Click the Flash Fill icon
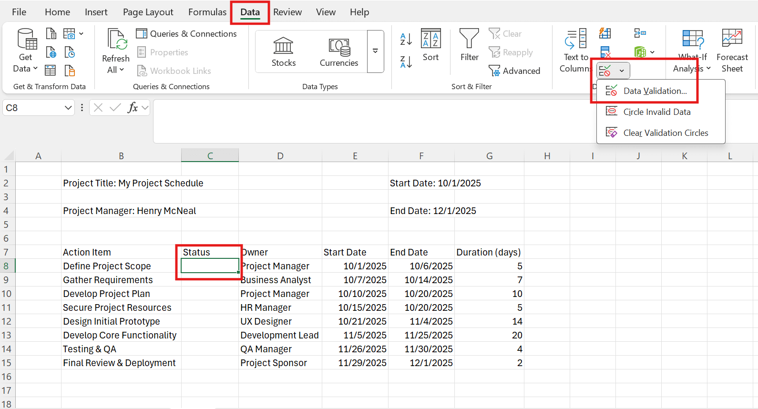This screenshot has height=409, width=758. [x=605, y=33]
